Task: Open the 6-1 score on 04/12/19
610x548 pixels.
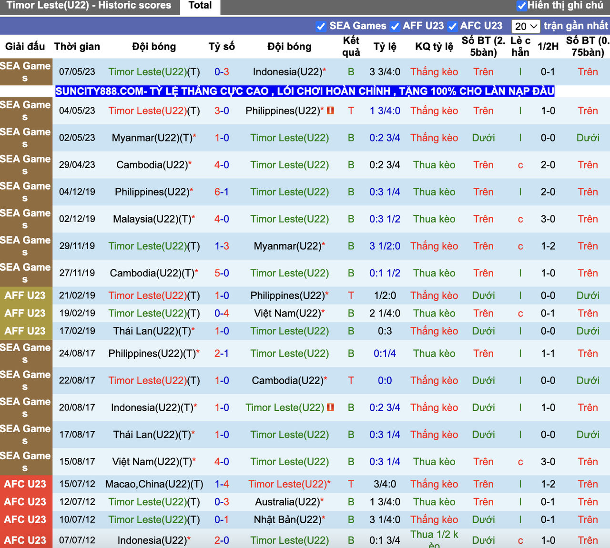Action: coord(222,192)
